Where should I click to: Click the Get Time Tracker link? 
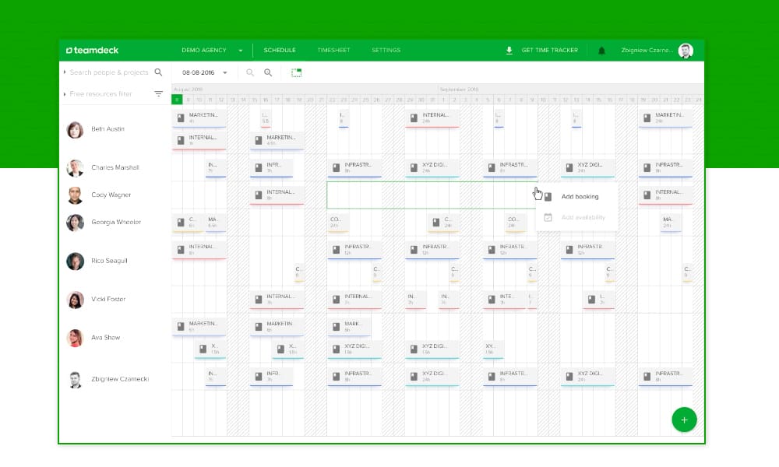(549, 51)
